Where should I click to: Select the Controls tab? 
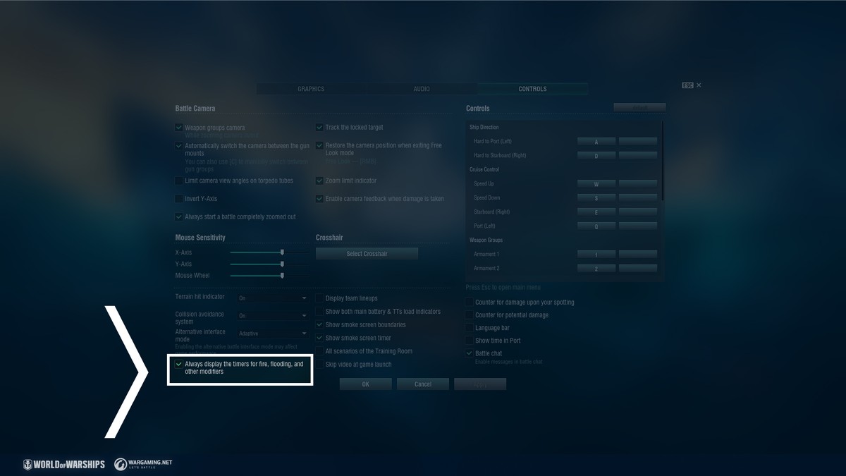[x=532, y=89]
